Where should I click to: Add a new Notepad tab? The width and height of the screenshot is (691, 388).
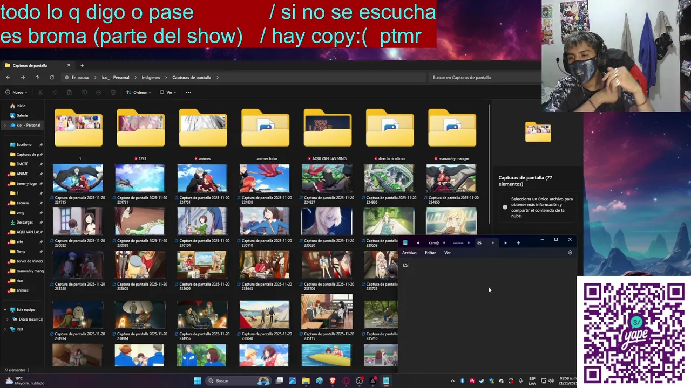(518, 243)
